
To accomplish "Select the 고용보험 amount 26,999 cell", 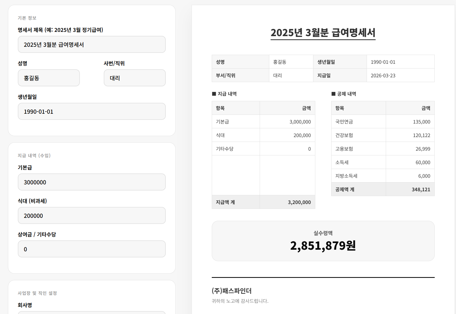I will click(423, 149).
